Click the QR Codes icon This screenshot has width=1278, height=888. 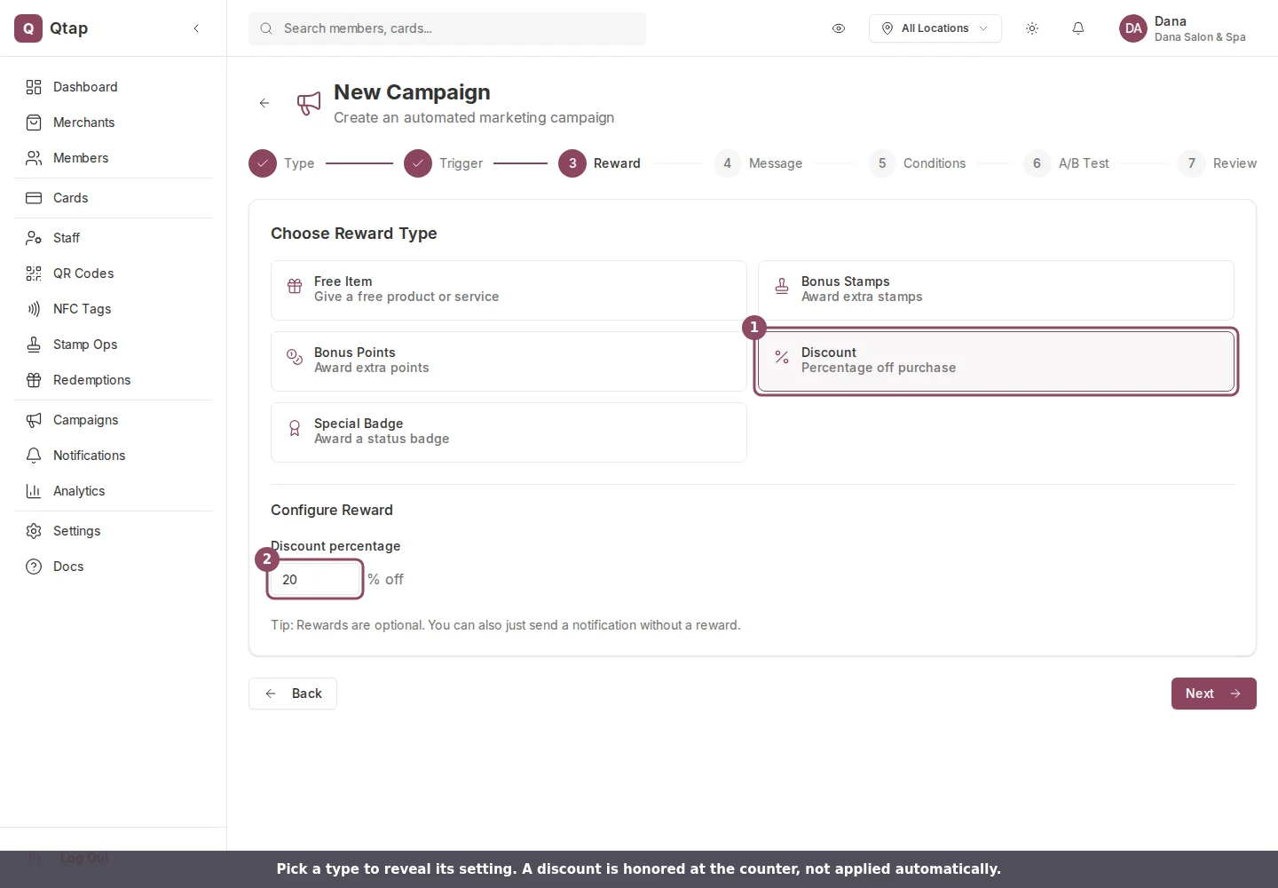[34, 274]
